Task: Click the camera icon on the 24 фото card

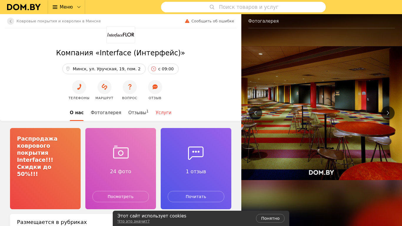Action: [x=121, y=152]
